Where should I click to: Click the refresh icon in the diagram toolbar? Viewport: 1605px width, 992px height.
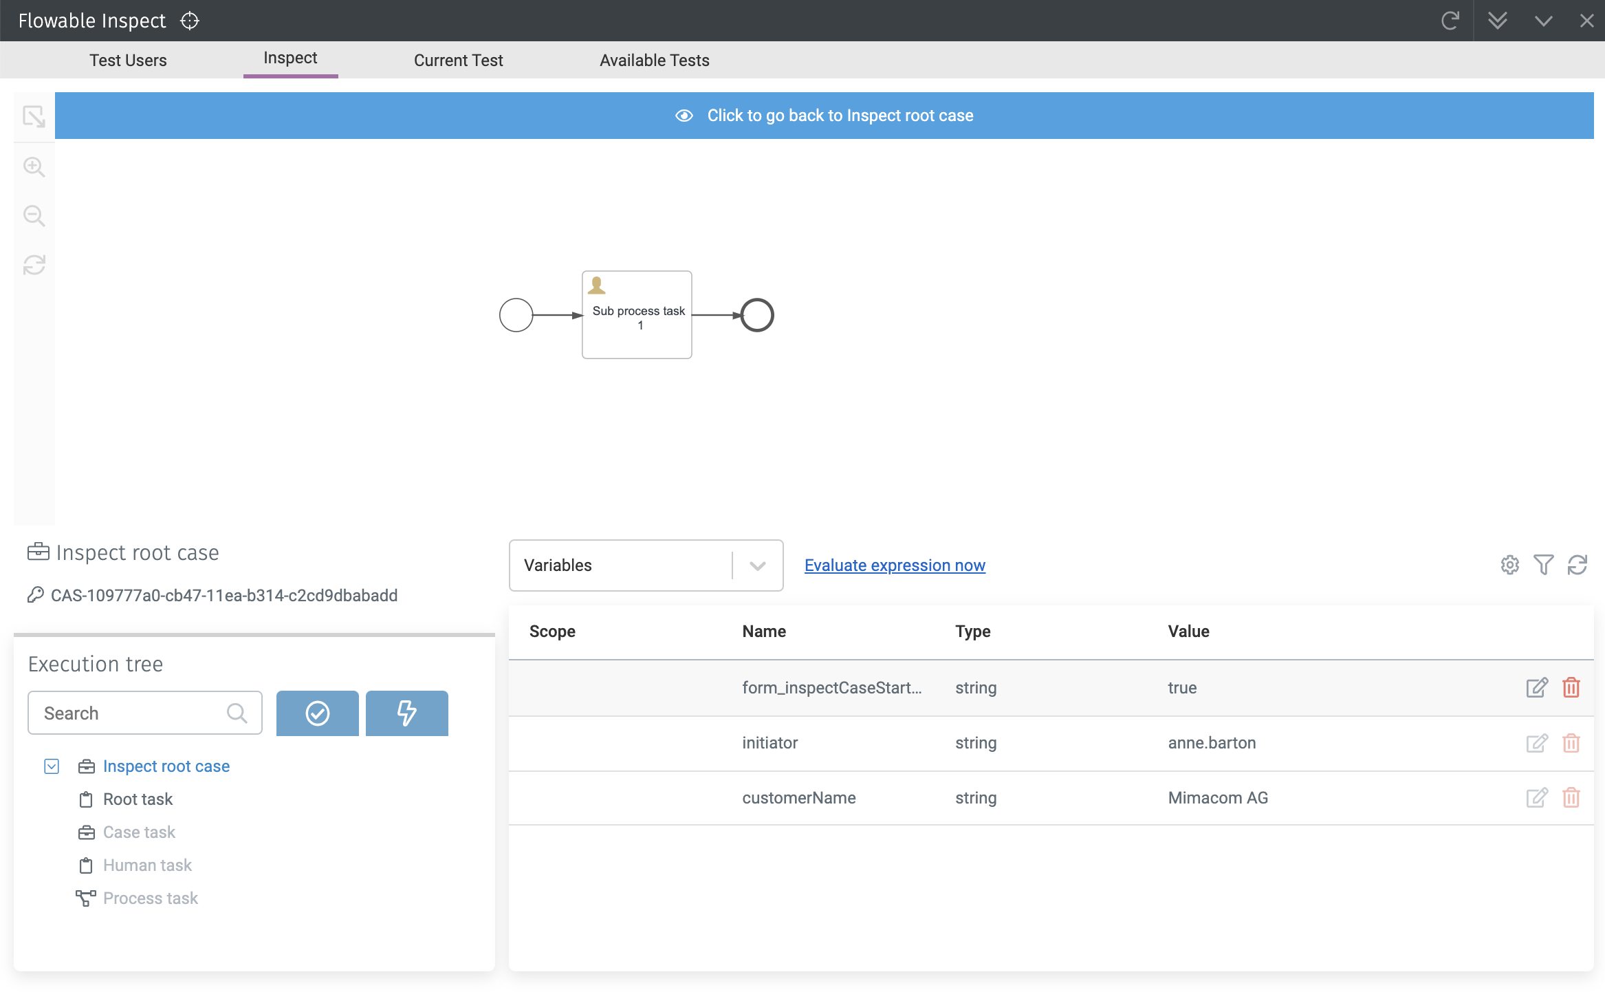click(34, 265)
